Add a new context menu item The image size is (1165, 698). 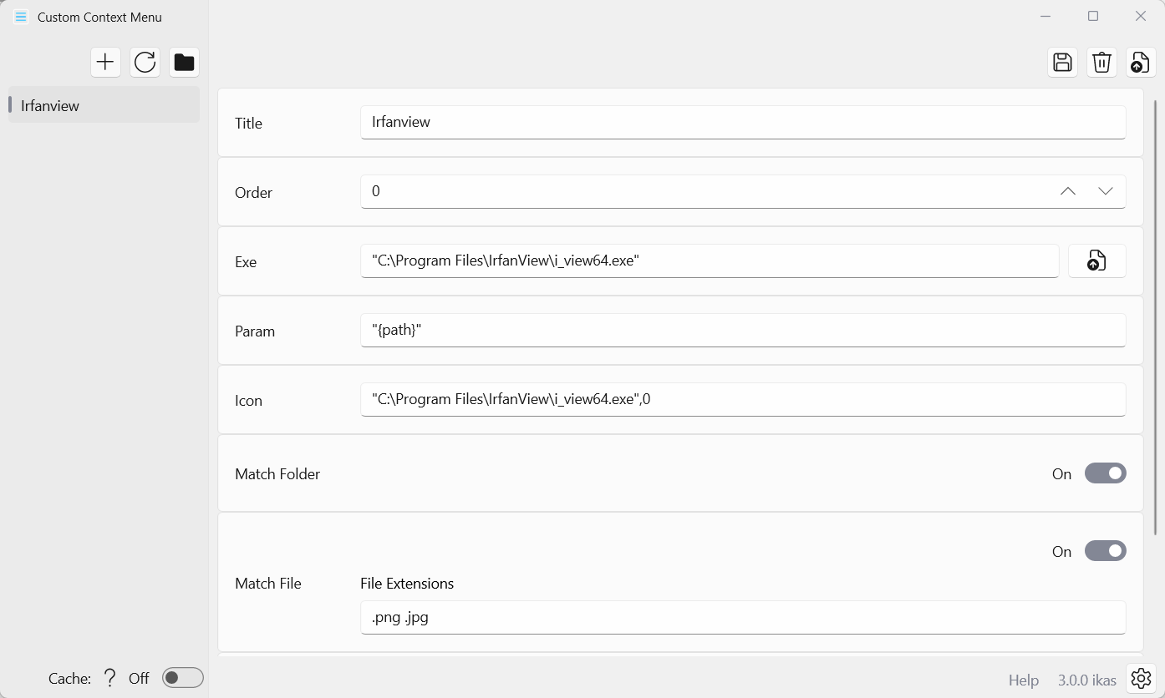(x=105, y=62)
